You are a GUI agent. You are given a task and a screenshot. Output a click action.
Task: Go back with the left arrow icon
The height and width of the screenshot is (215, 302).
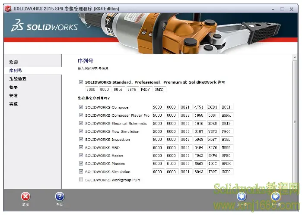(242, 196)
